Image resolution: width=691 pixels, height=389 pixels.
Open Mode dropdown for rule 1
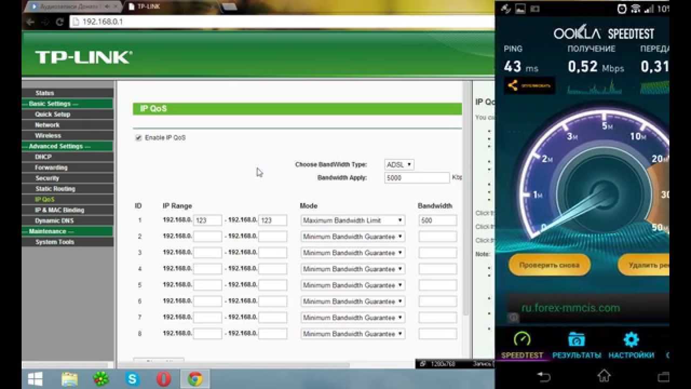(x=353, y=220)
